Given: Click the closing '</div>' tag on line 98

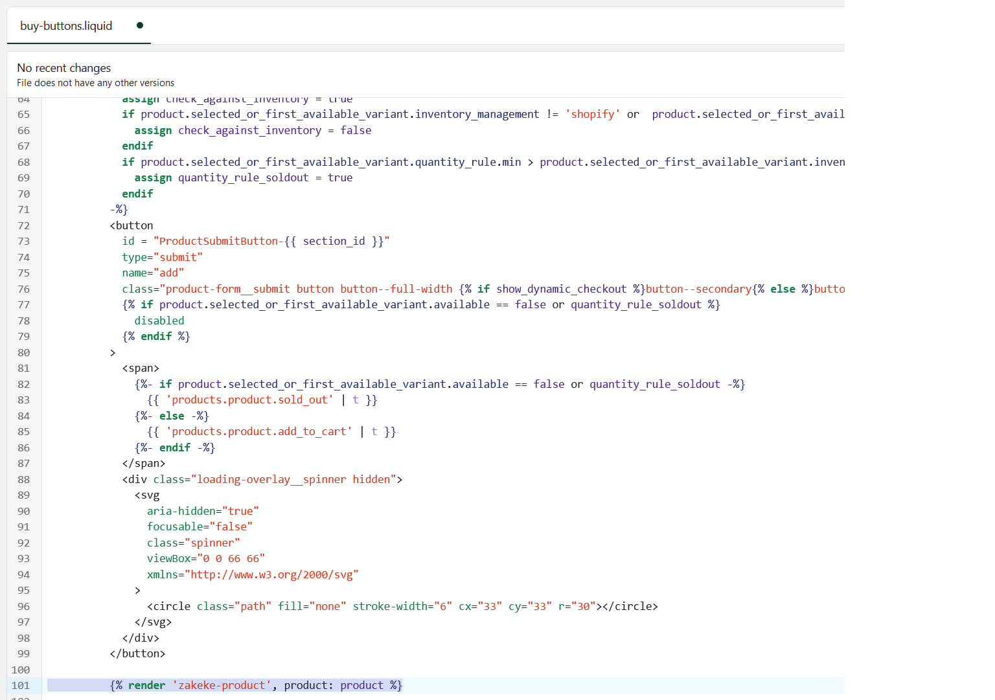Looking at the screenshot, I should (141, 638).
